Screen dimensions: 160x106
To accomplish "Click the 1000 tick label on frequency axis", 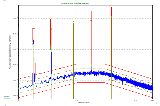I will point(135,101).
